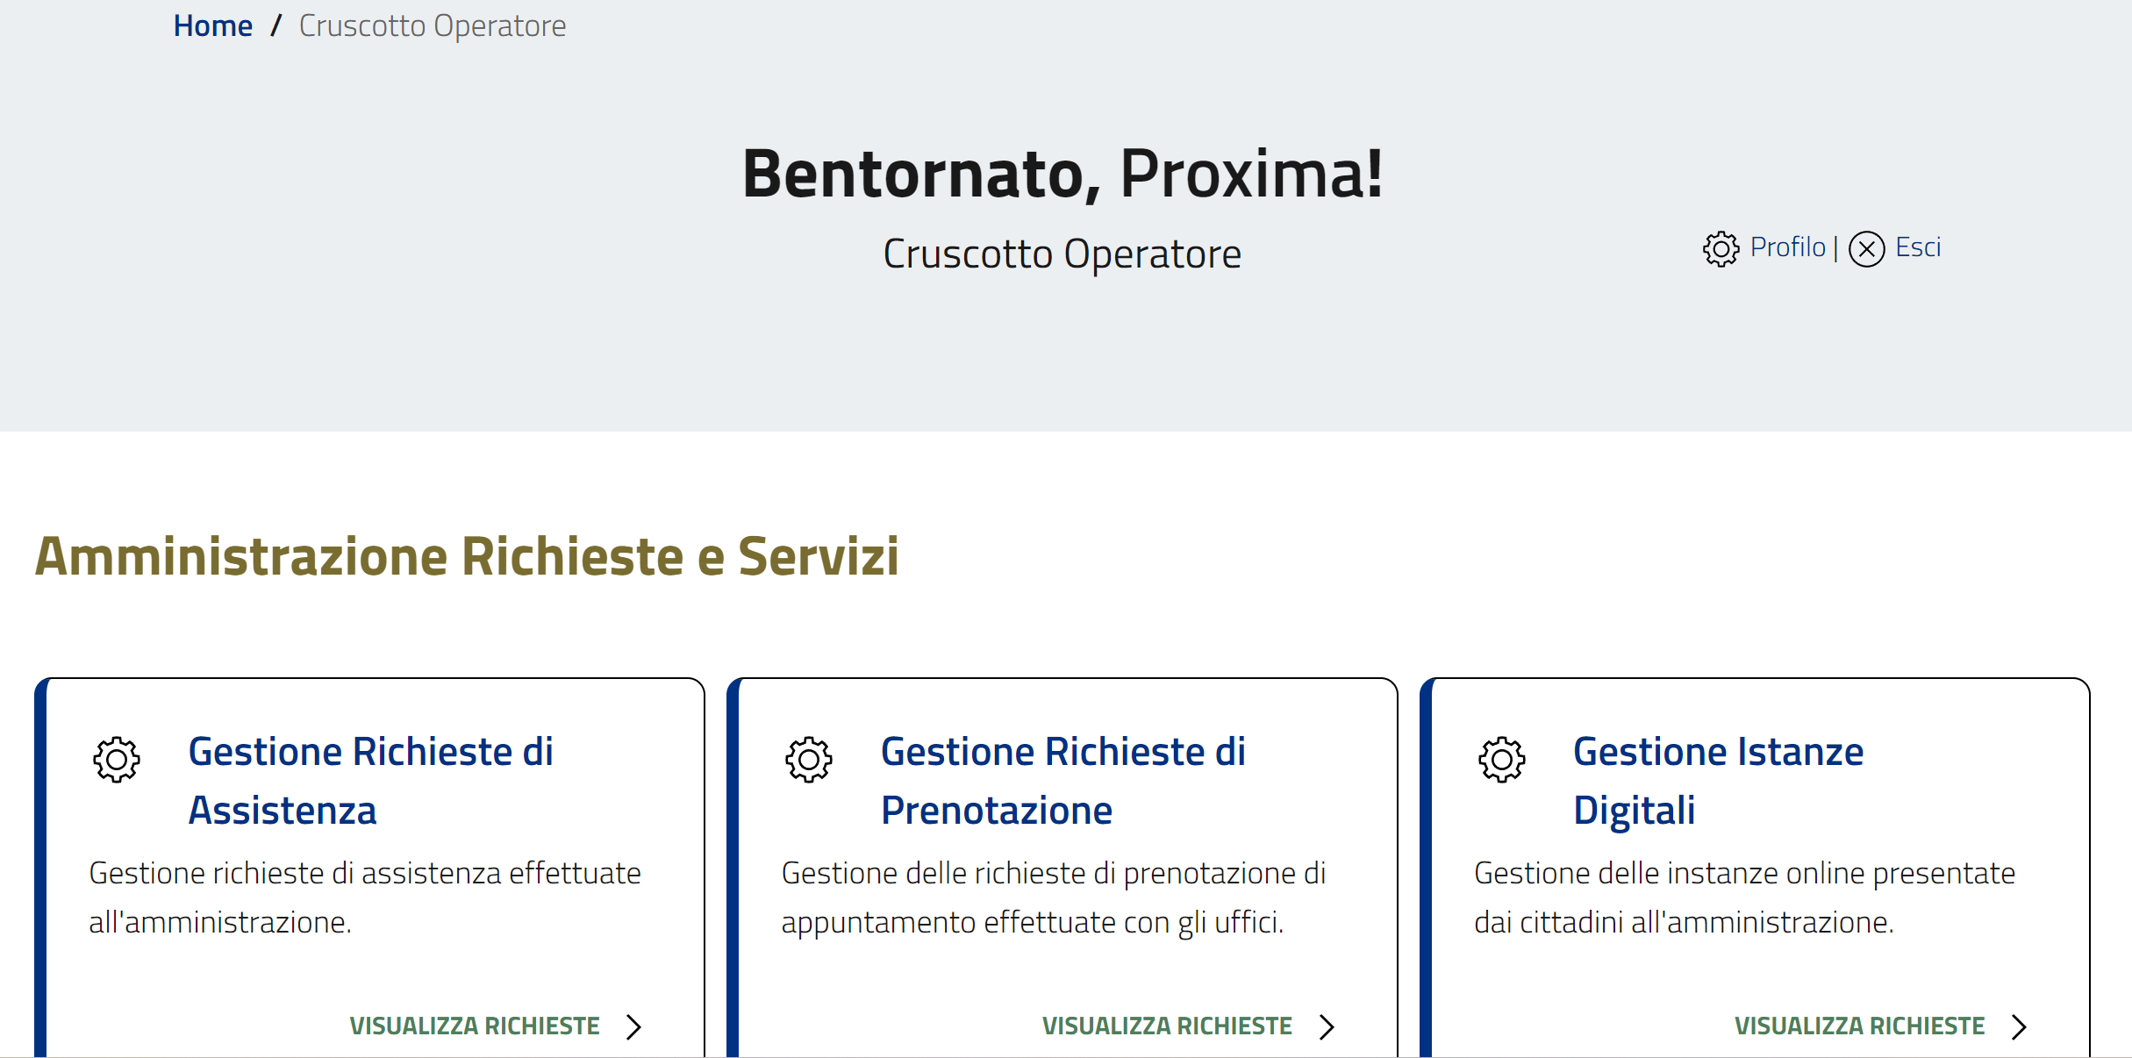2132x1058 pixels.
Task: Click Visualizza Richieste for Prenotazione
Action: (x=1167, y=1026)
